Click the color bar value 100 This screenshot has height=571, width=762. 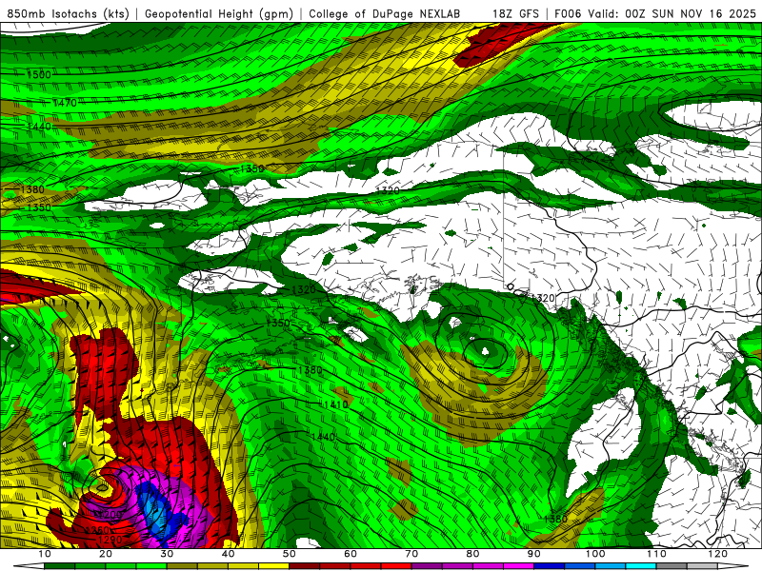pyautogui.click(x=595, y=554)
